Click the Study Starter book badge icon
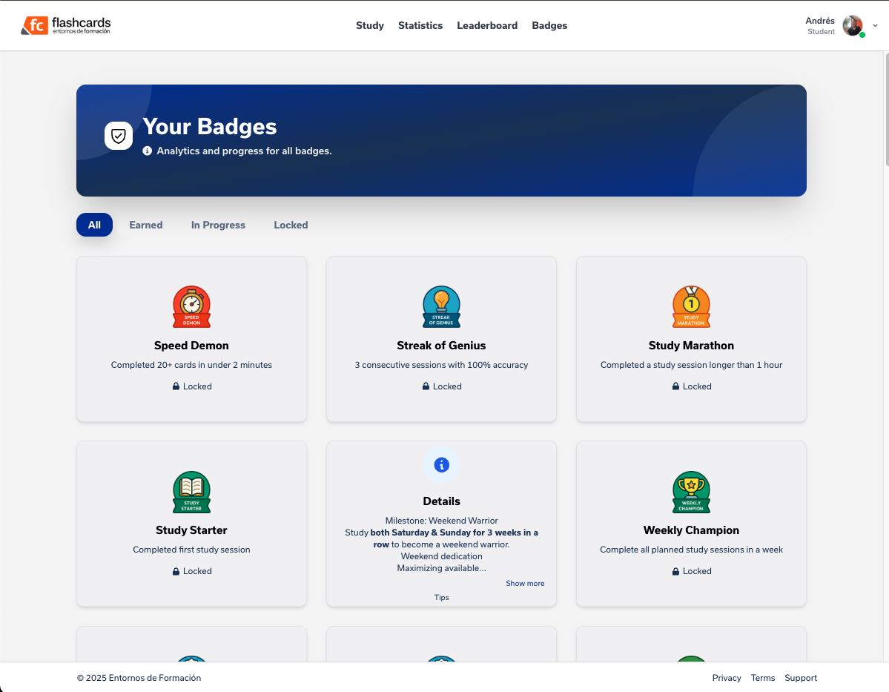The image size is (889, 692). pyautogui.click(x=191, y=492)
